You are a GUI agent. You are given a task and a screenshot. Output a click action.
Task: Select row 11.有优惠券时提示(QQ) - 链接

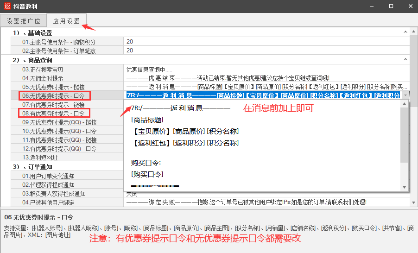[67, 139]
